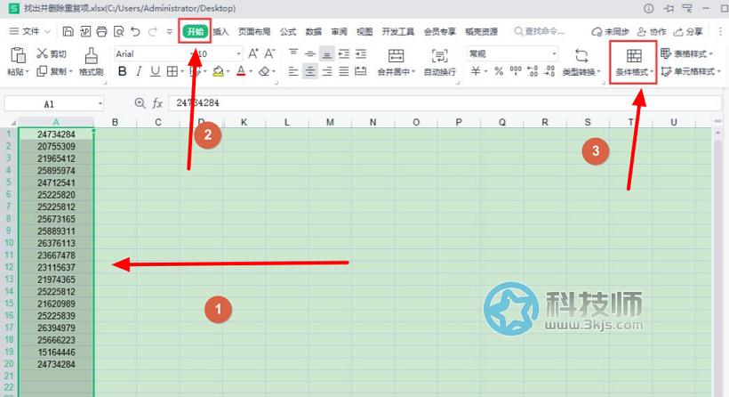Toggle Italic formatting
This screenshot has height=397, width=729.
[x=139, y=71]
